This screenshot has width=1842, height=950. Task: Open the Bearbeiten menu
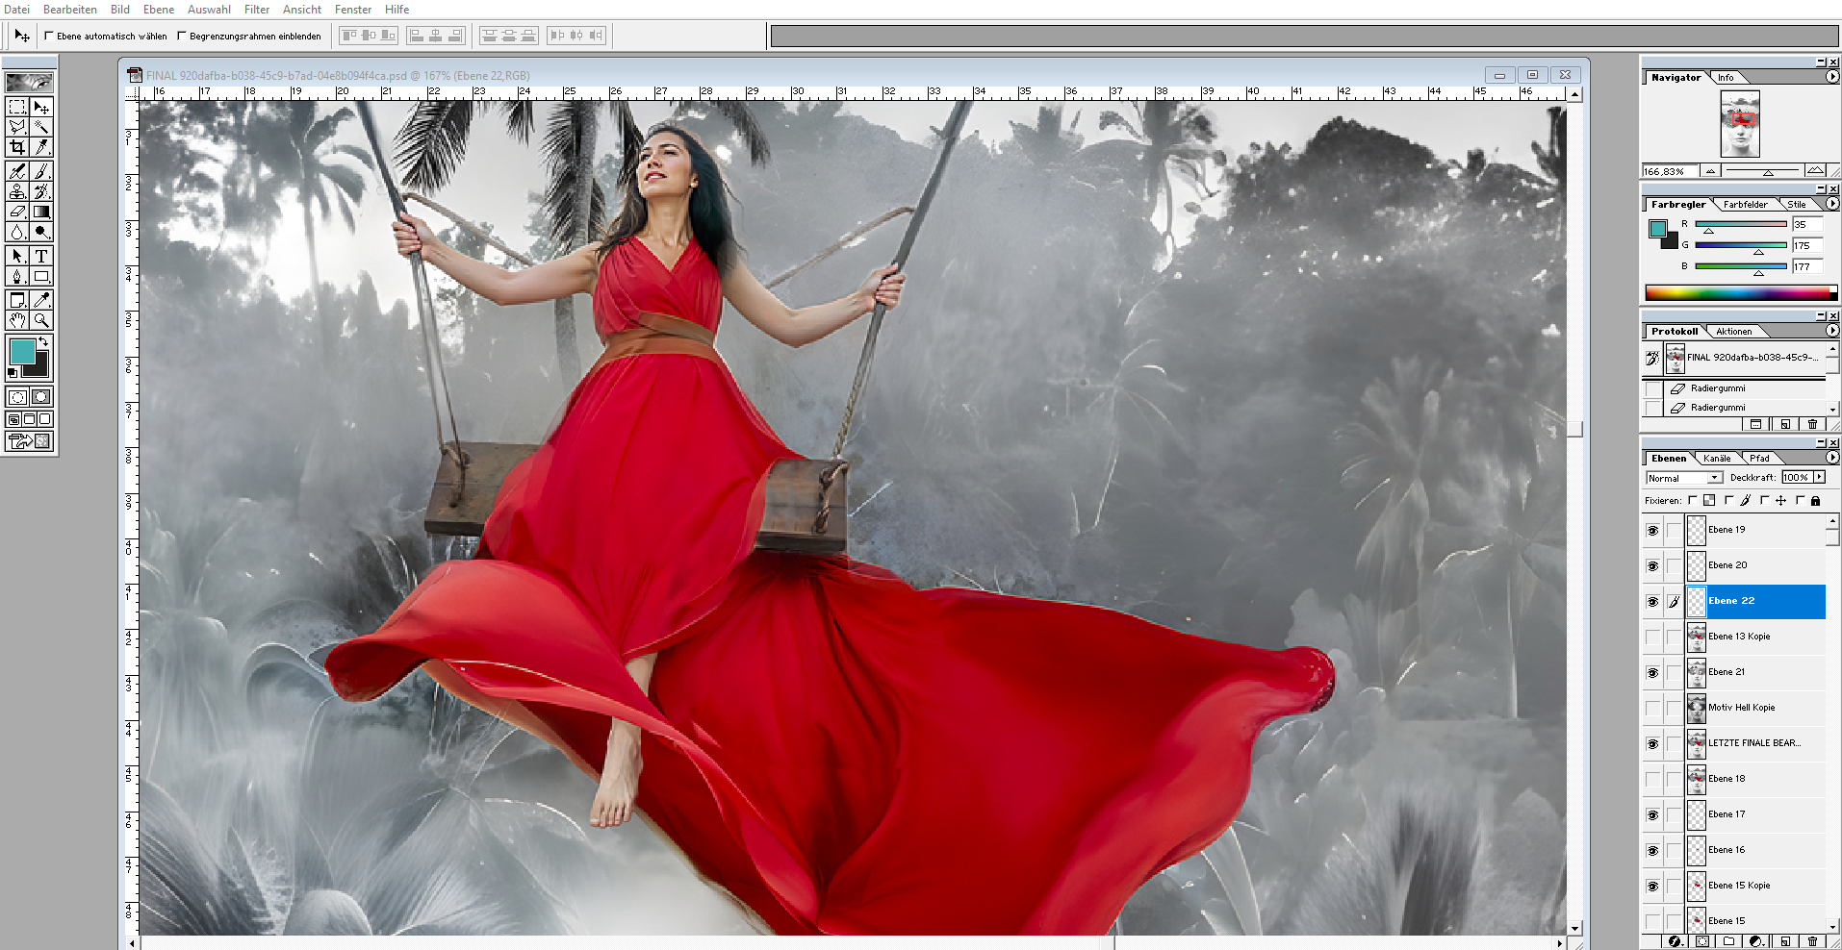(x=70, y=10)
